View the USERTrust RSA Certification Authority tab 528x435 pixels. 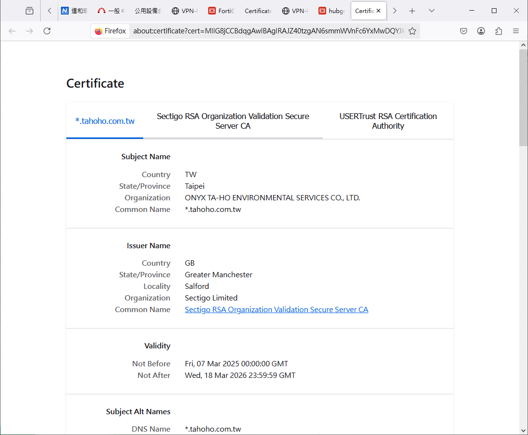tap(388, 121)
